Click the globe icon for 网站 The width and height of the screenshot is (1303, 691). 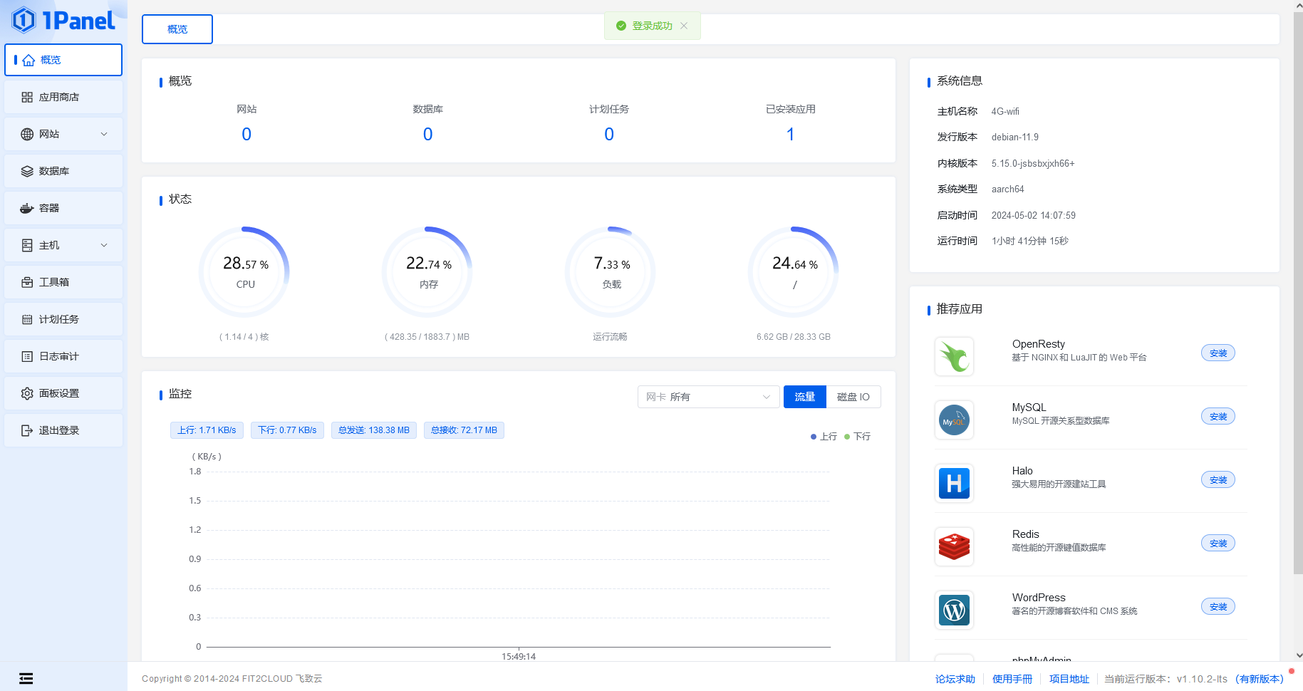[27, 135]
